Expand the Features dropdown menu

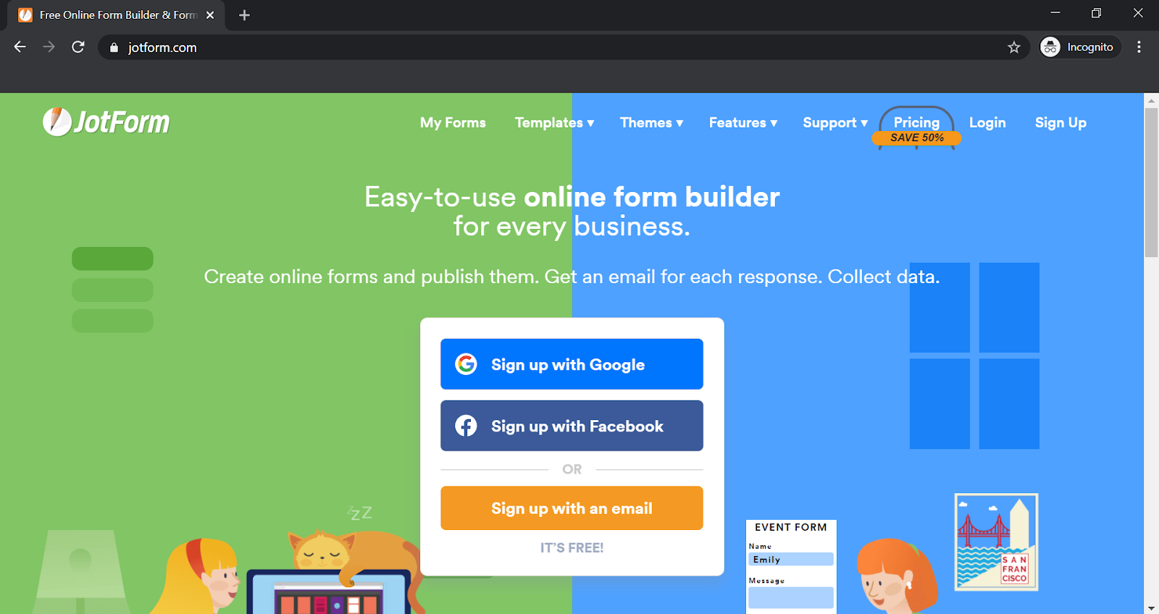click(x=743, y=122)
